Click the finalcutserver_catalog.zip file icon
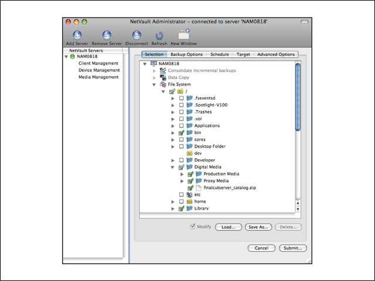Screen dimensions: 375x281 click(199, 188)
